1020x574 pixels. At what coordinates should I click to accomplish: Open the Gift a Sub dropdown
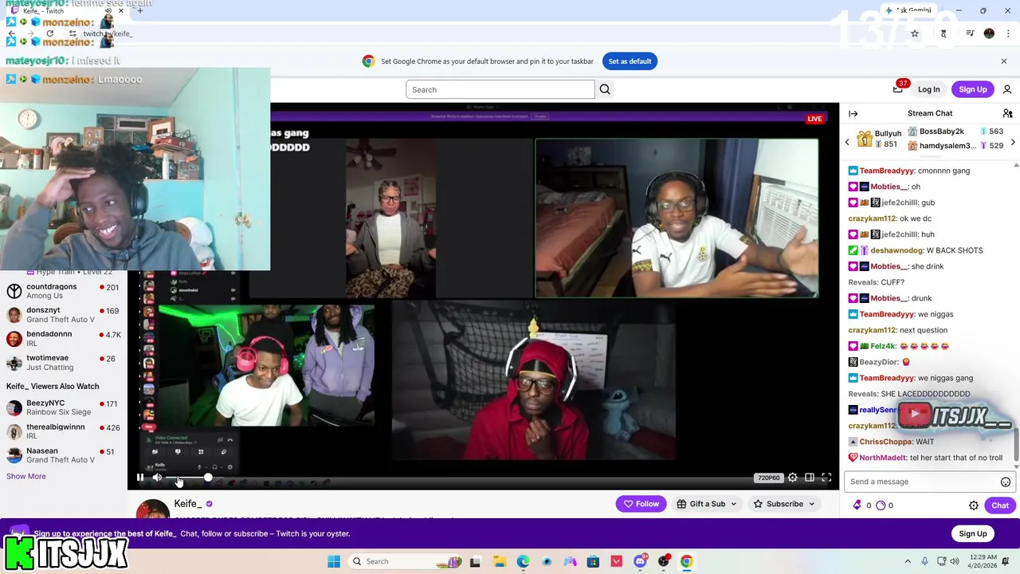(706, 504)
